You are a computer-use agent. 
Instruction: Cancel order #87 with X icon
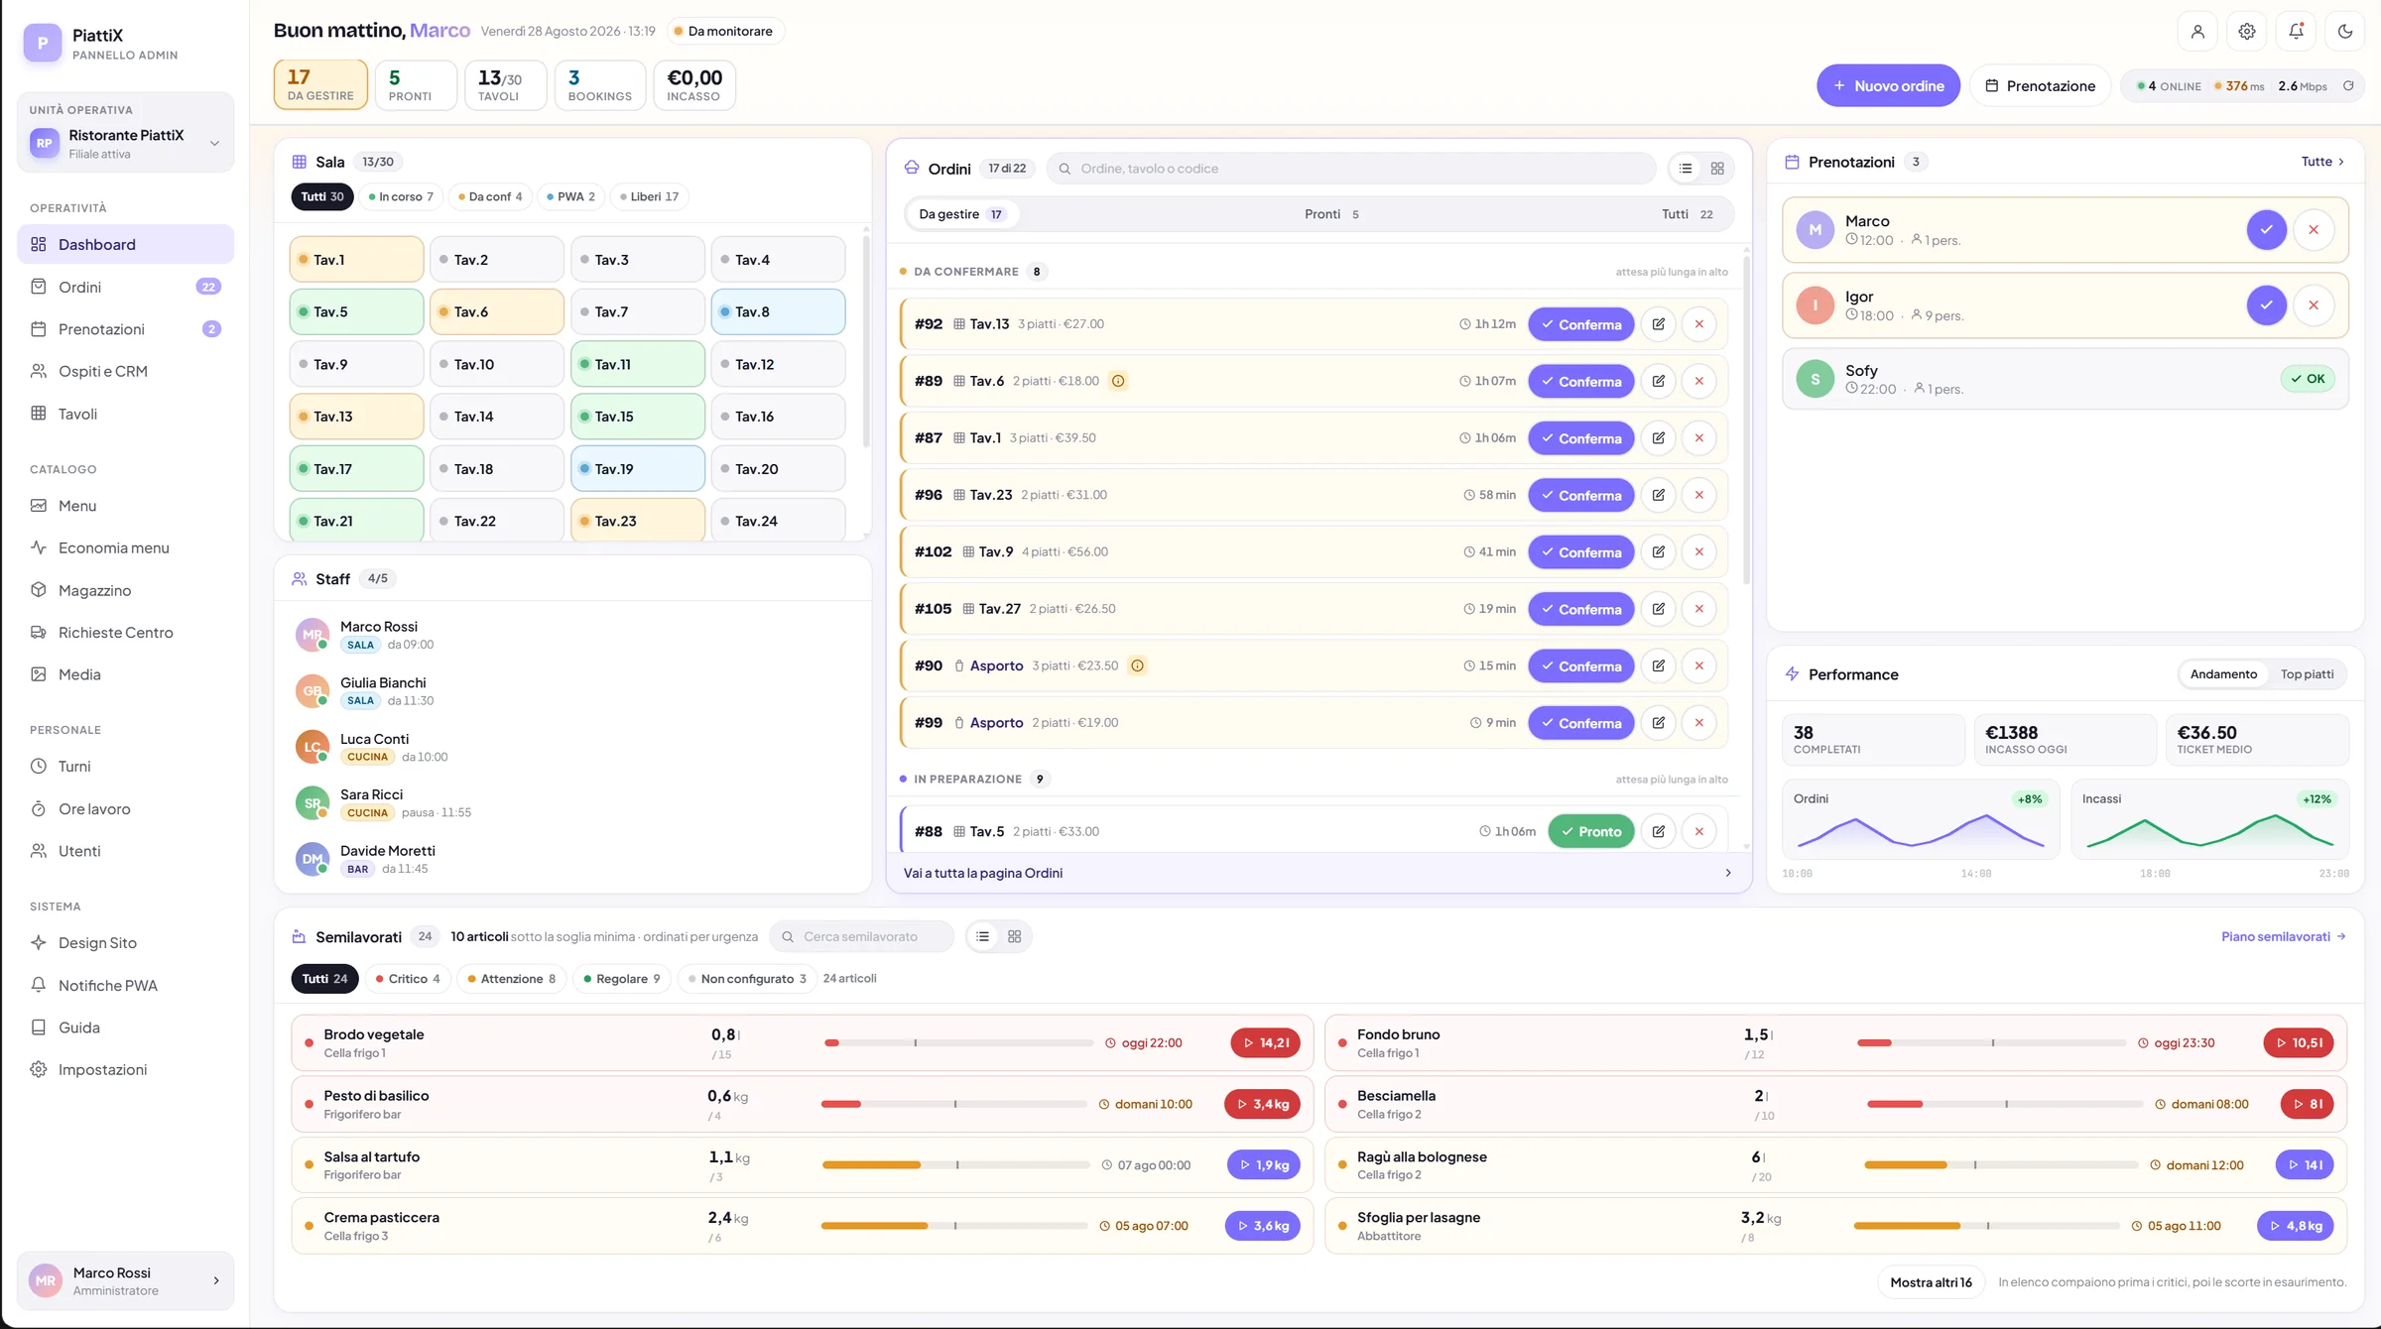[1699, 437]
